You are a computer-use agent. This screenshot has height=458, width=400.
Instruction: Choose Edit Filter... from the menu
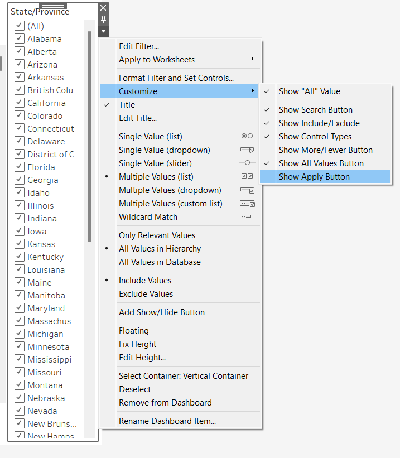(139, 46)
